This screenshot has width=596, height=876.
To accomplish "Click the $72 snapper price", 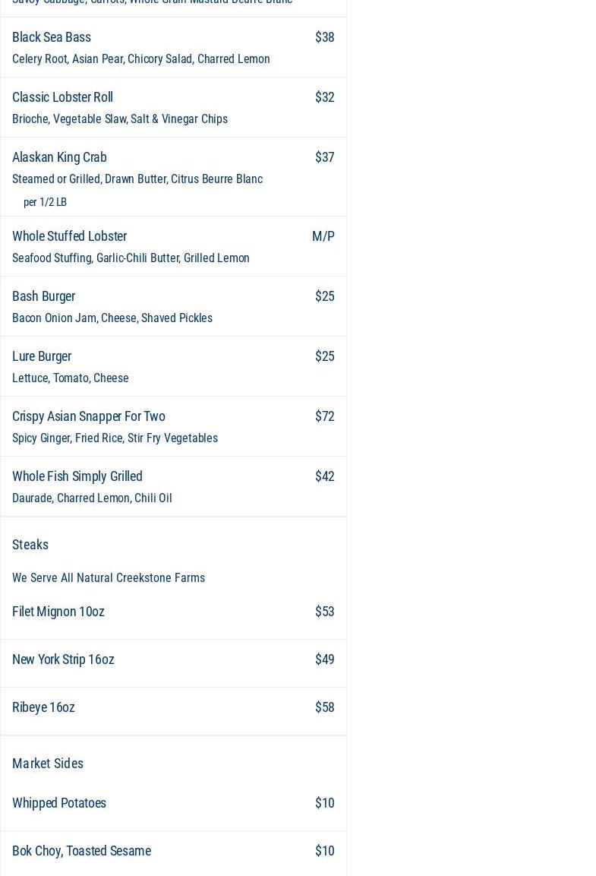I will tap(324, 416).
